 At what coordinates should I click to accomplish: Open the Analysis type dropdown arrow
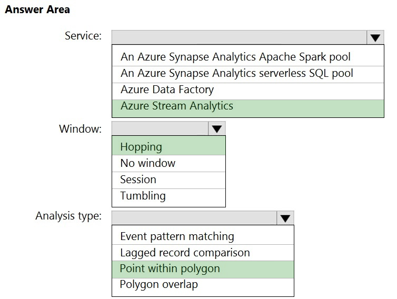[285, 218]
